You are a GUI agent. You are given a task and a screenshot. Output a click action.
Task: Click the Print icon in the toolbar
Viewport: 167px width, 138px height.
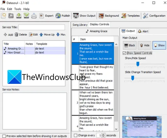(34, 16)
